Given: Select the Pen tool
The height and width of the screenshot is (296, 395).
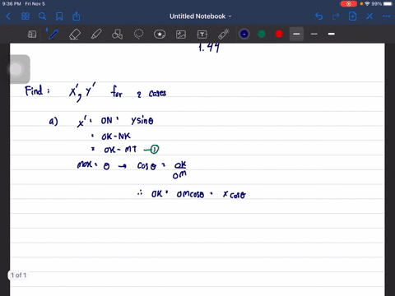Looking at the screenshot, I should 53,35.
